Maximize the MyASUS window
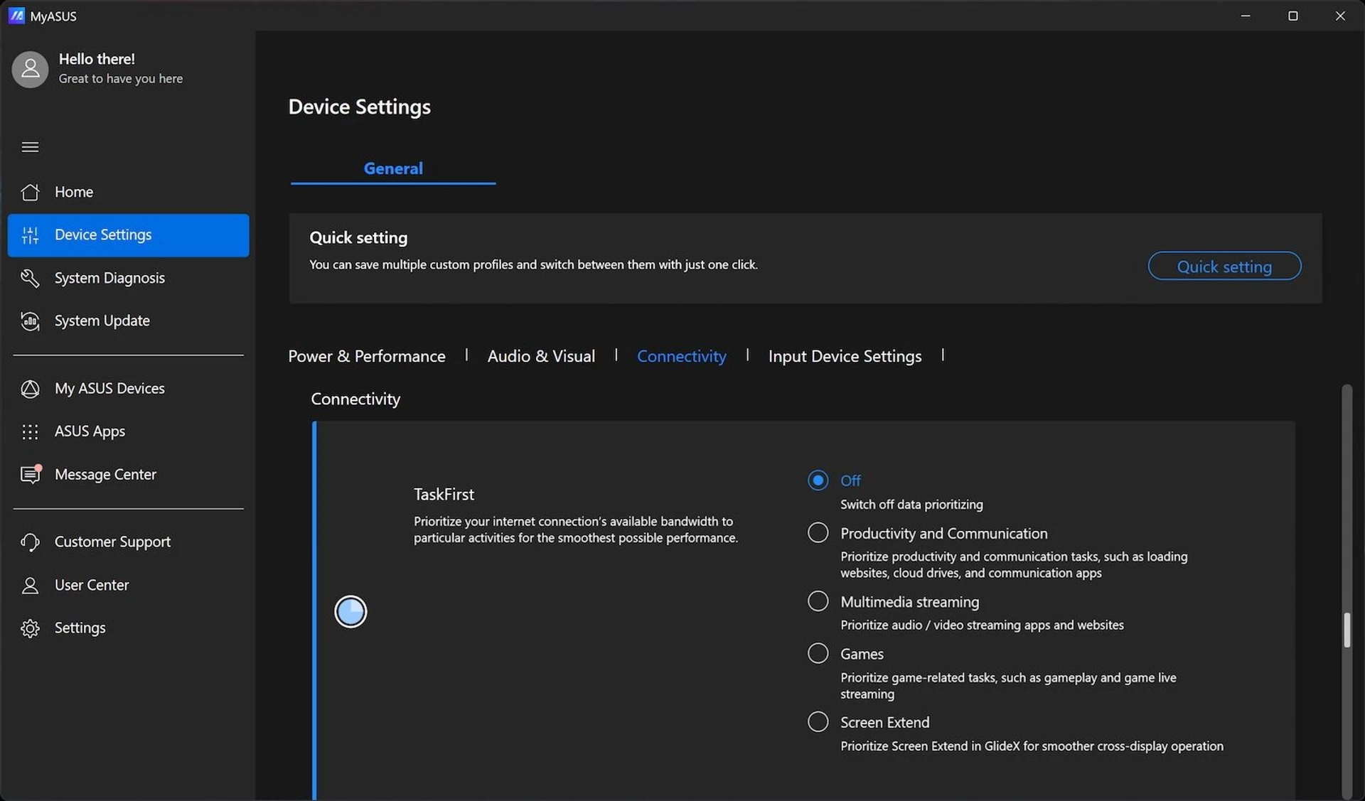 tap(1293, 16)
